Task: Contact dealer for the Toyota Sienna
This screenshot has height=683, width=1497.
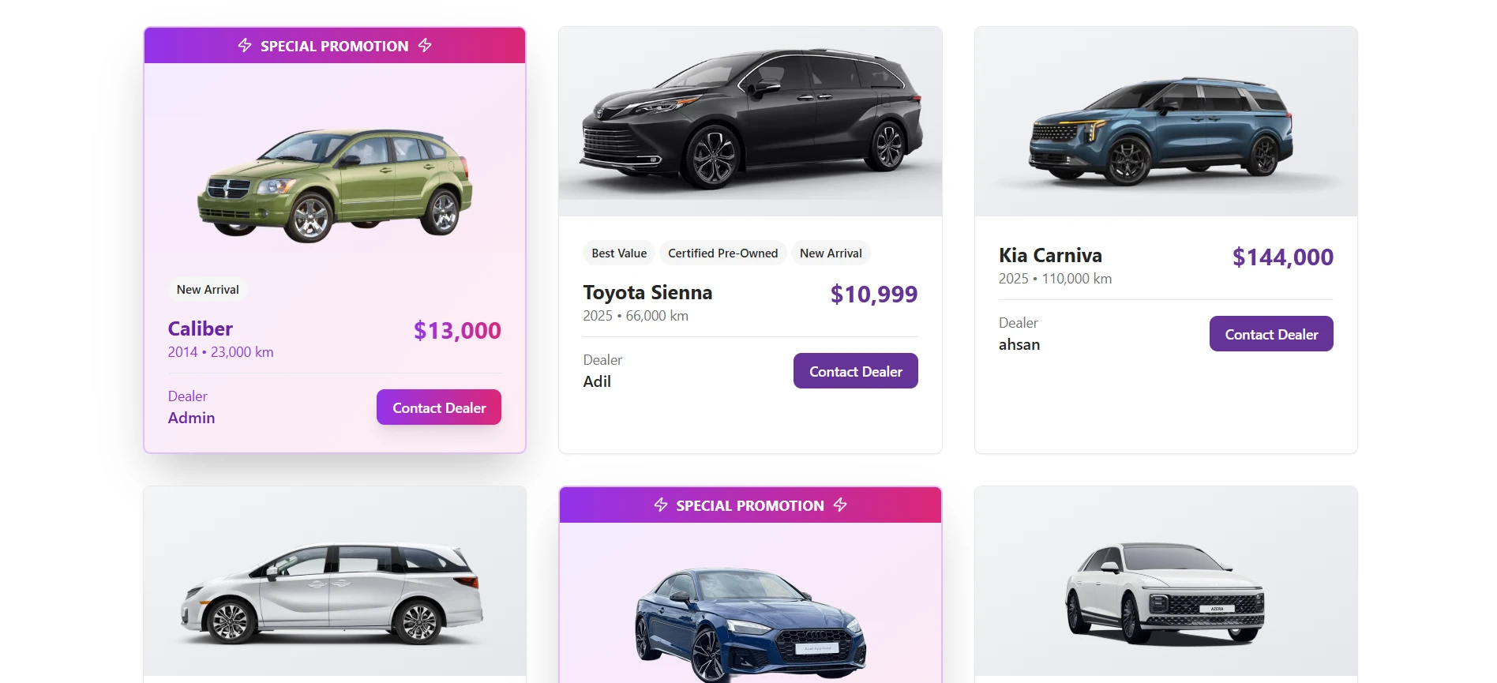Action: click(x=855, y=371)
